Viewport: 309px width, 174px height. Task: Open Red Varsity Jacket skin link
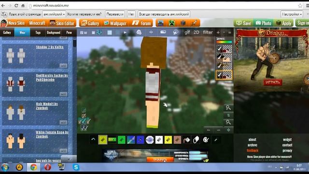coord(52,77)
